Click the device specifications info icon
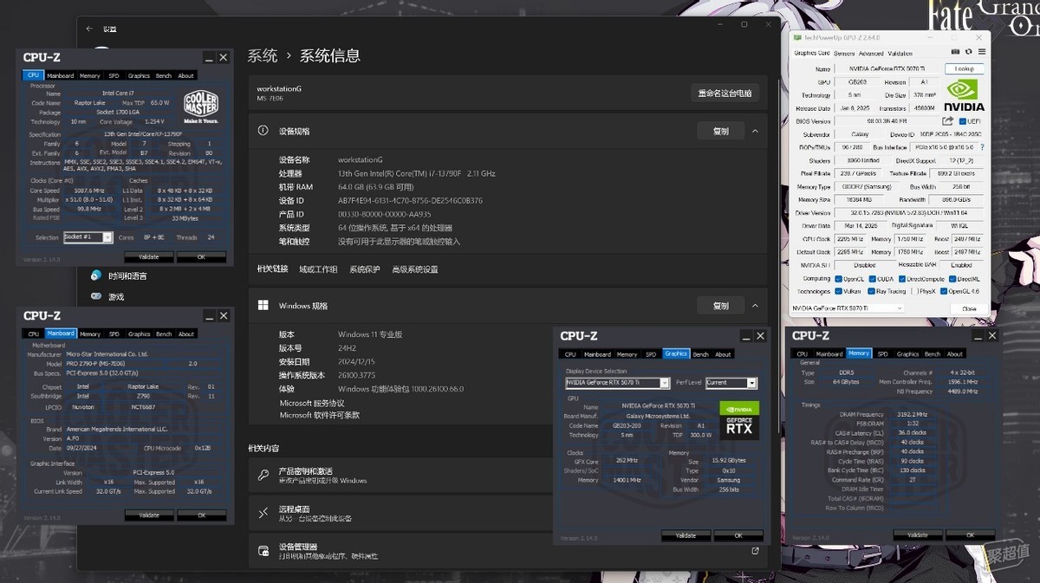1040x583 pixels. (x=263, y=131)
